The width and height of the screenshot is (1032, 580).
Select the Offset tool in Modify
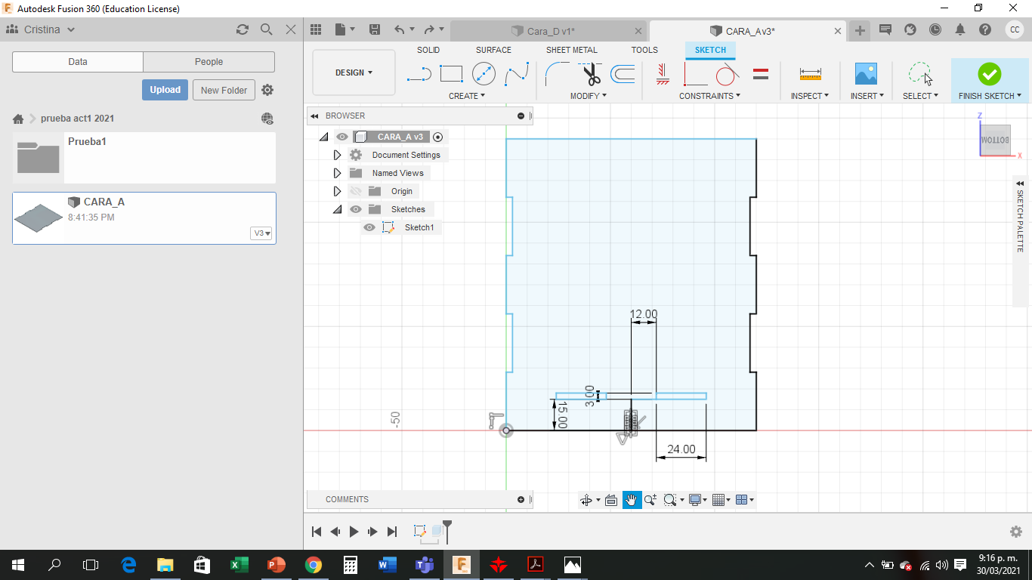click(x=623, y=74)
